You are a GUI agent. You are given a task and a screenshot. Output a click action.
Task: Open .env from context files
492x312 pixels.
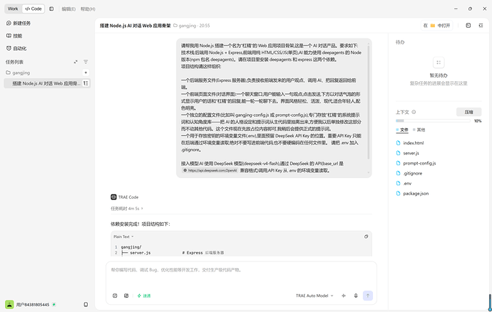(x=407, y=184)
